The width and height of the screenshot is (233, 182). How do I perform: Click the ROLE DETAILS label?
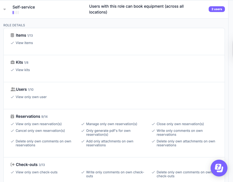pos(14,25)
